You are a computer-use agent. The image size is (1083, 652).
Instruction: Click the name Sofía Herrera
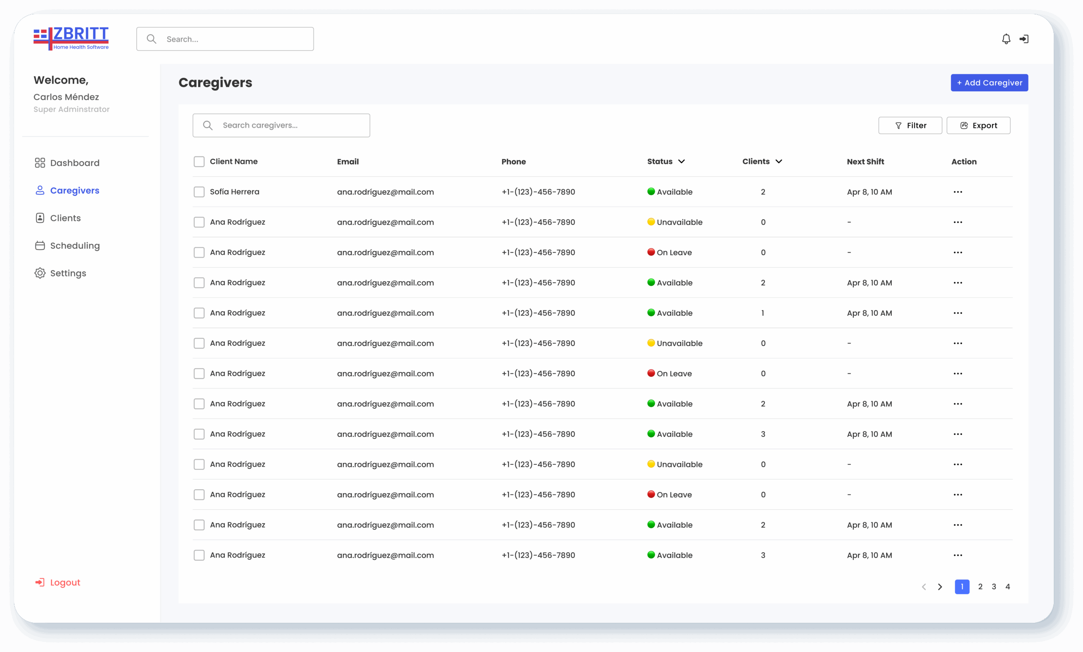pyautogui.click(x=235, y=192)
